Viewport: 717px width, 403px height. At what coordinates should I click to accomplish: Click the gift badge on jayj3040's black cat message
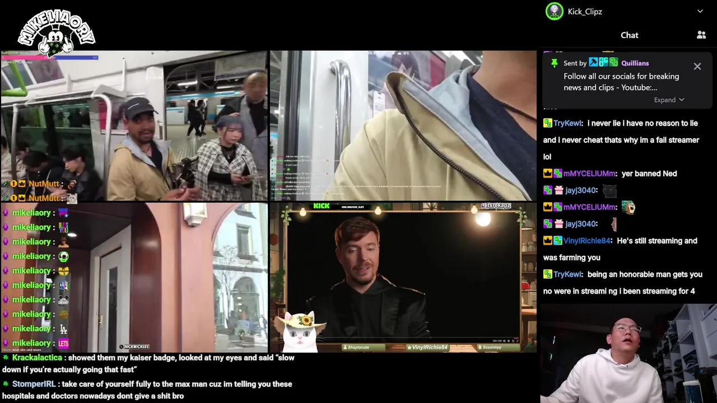[558, 190]
